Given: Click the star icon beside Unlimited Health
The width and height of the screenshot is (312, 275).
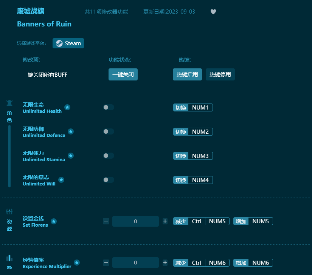Looking at the screenshot, I should click(x=67, y=107).
